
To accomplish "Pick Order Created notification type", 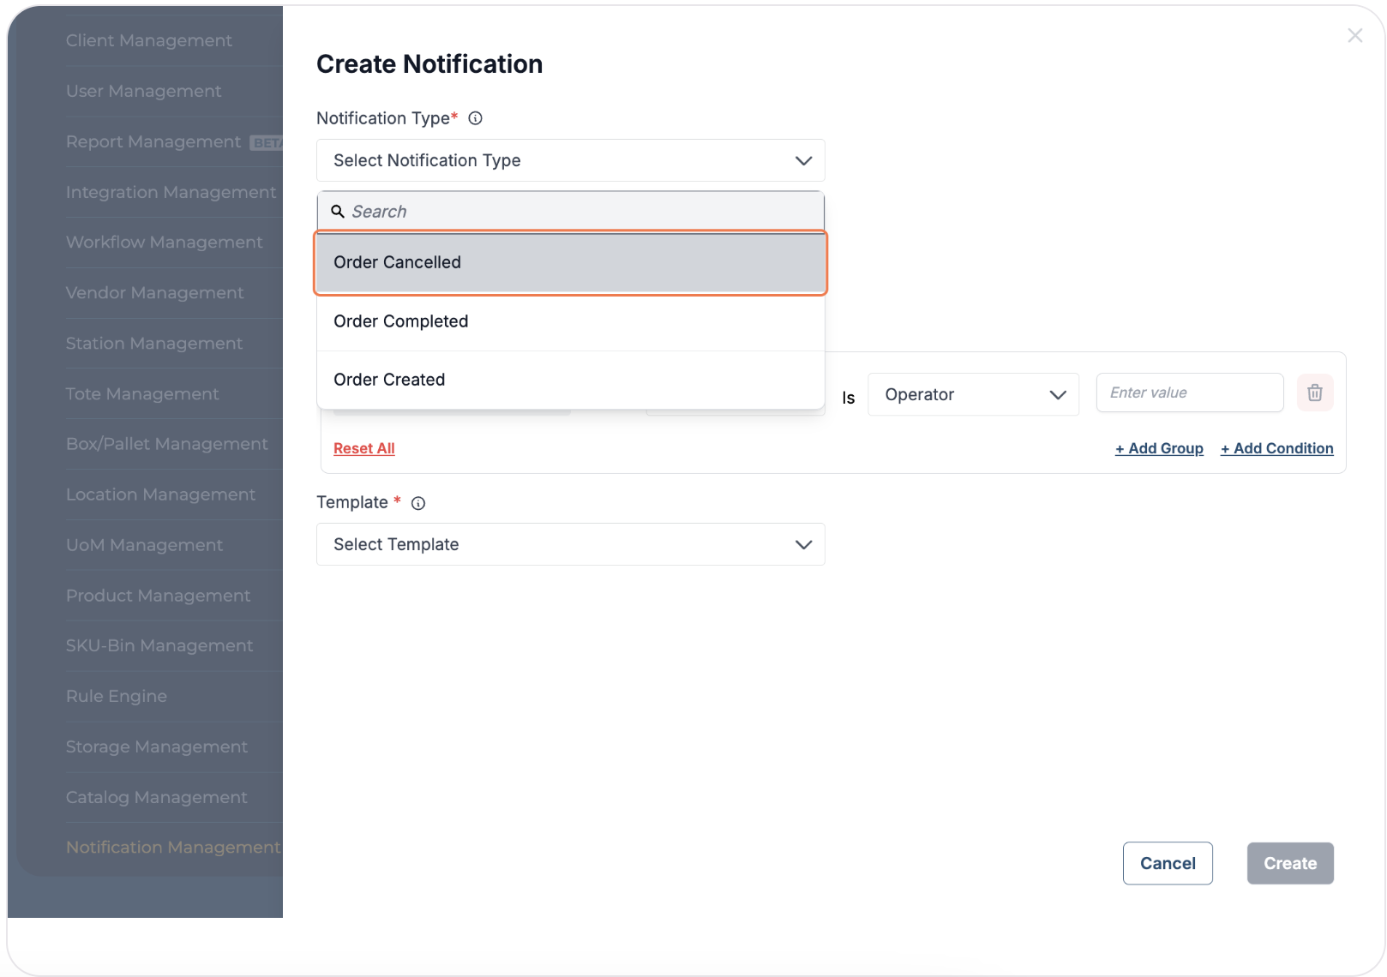I will coord(570,381).
